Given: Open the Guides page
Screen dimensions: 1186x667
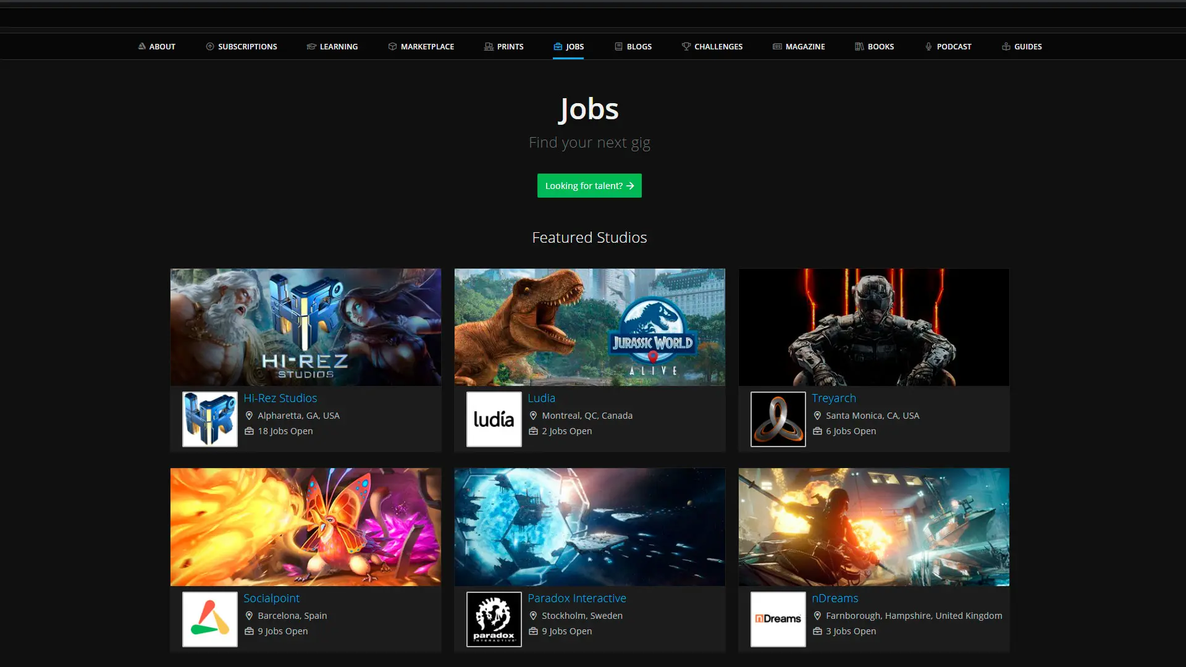Looking at the screenshot, I should [x=1028, y=46].
